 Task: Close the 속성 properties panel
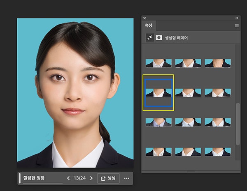(144, 18)
